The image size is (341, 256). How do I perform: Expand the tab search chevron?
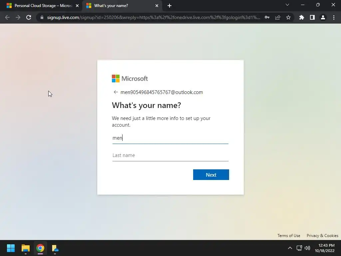pos(287,5)
